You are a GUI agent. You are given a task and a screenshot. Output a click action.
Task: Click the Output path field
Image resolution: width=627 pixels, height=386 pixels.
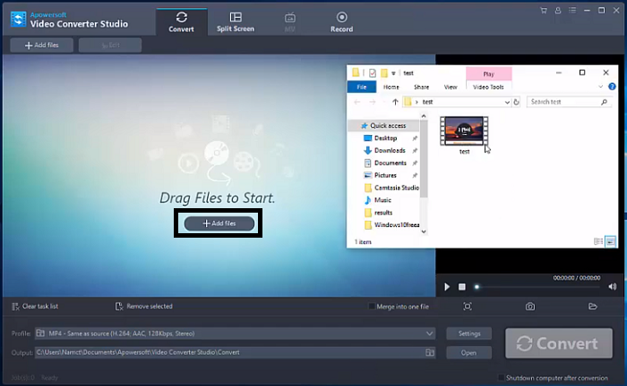tap(235, 353)
